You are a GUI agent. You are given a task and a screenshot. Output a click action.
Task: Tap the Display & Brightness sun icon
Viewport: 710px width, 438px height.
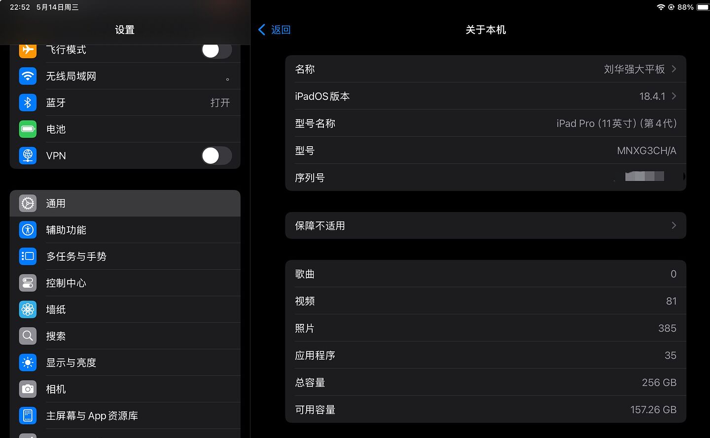(28, 363)
